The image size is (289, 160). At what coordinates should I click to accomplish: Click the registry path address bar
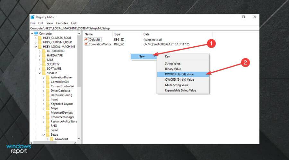coord(144,28)
